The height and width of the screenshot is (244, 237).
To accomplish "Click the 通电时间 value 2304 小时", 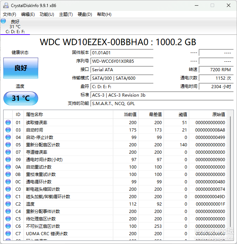I will (216, 86).
